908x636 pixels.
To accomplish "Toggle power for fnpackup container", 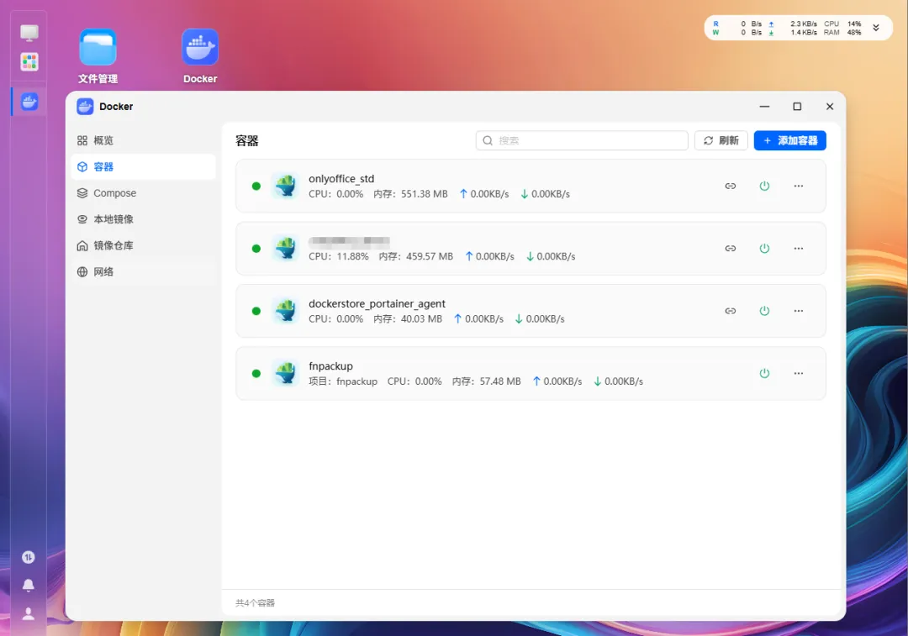I will [764, 373].
